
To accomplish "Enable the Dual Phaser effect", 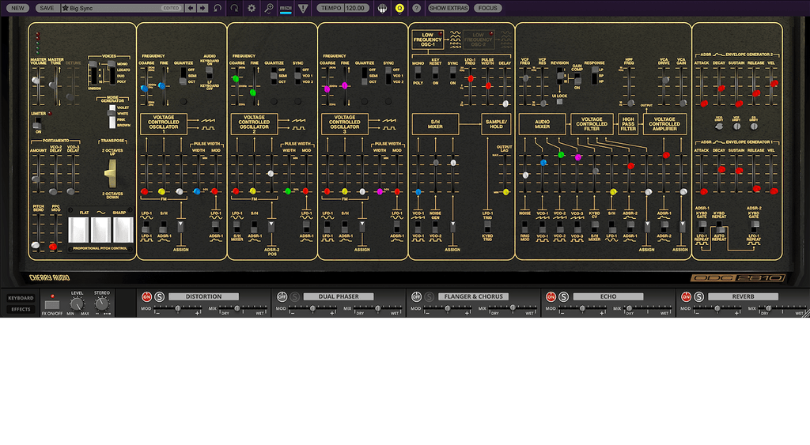I will (x=282, y=296).
